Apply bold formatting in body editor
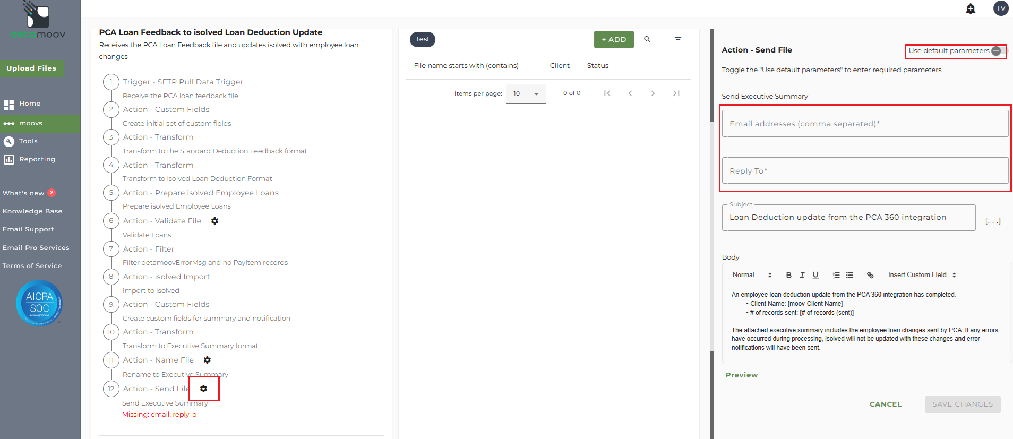This screenshot has height=439, width=1013. [789, 275]
